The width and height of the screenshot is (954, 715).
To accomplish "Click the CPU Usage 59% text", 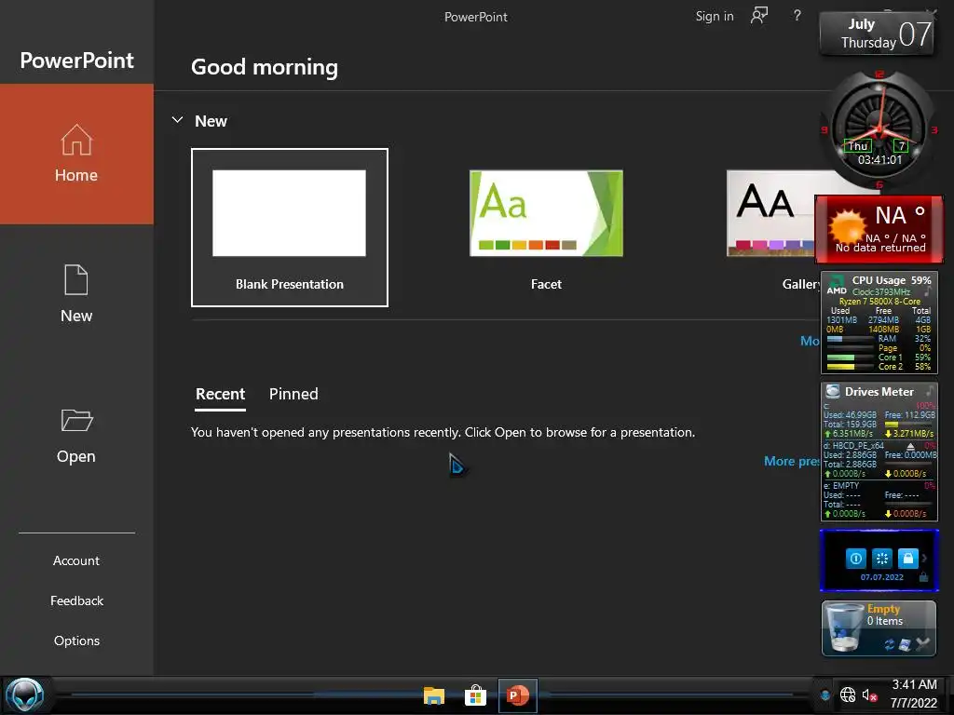I will [x=892, y=280].
